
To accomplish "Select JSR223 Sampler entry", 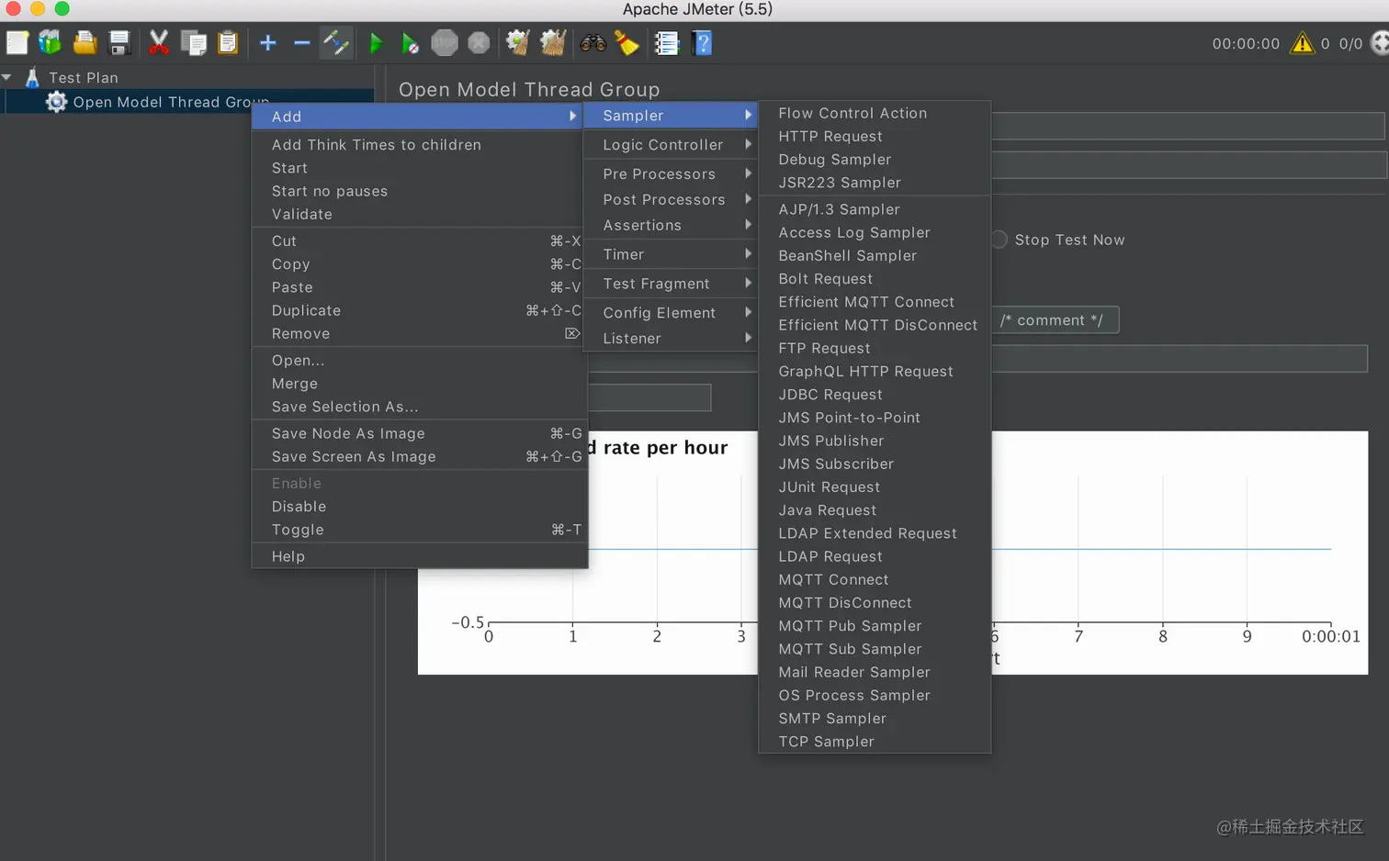I will click(x=875, y=183).
